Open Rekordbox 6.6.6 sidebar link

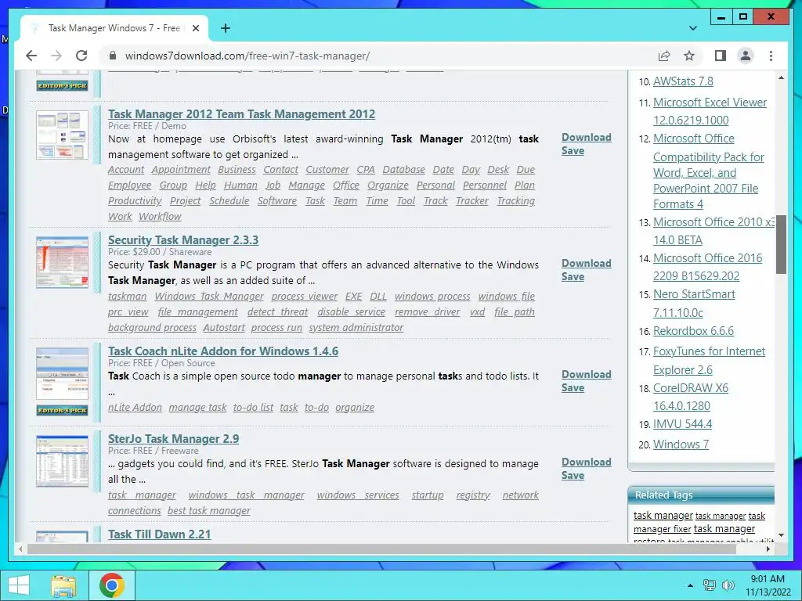pos(693,331)
